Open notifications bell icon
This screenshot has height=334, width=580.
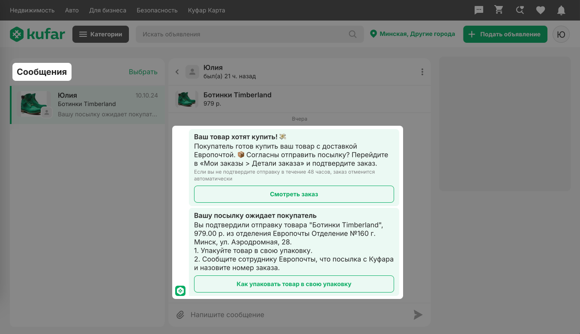561,10
